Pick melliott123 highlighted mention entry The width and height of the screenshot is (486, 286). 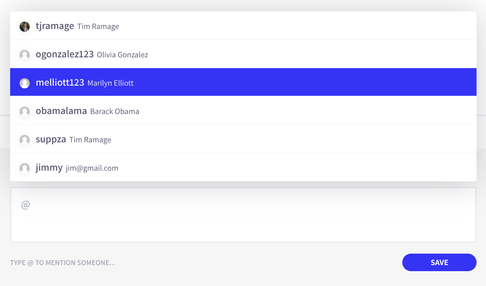pos(243,82)
